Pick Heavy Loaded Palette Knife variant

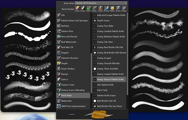(109, 74)
